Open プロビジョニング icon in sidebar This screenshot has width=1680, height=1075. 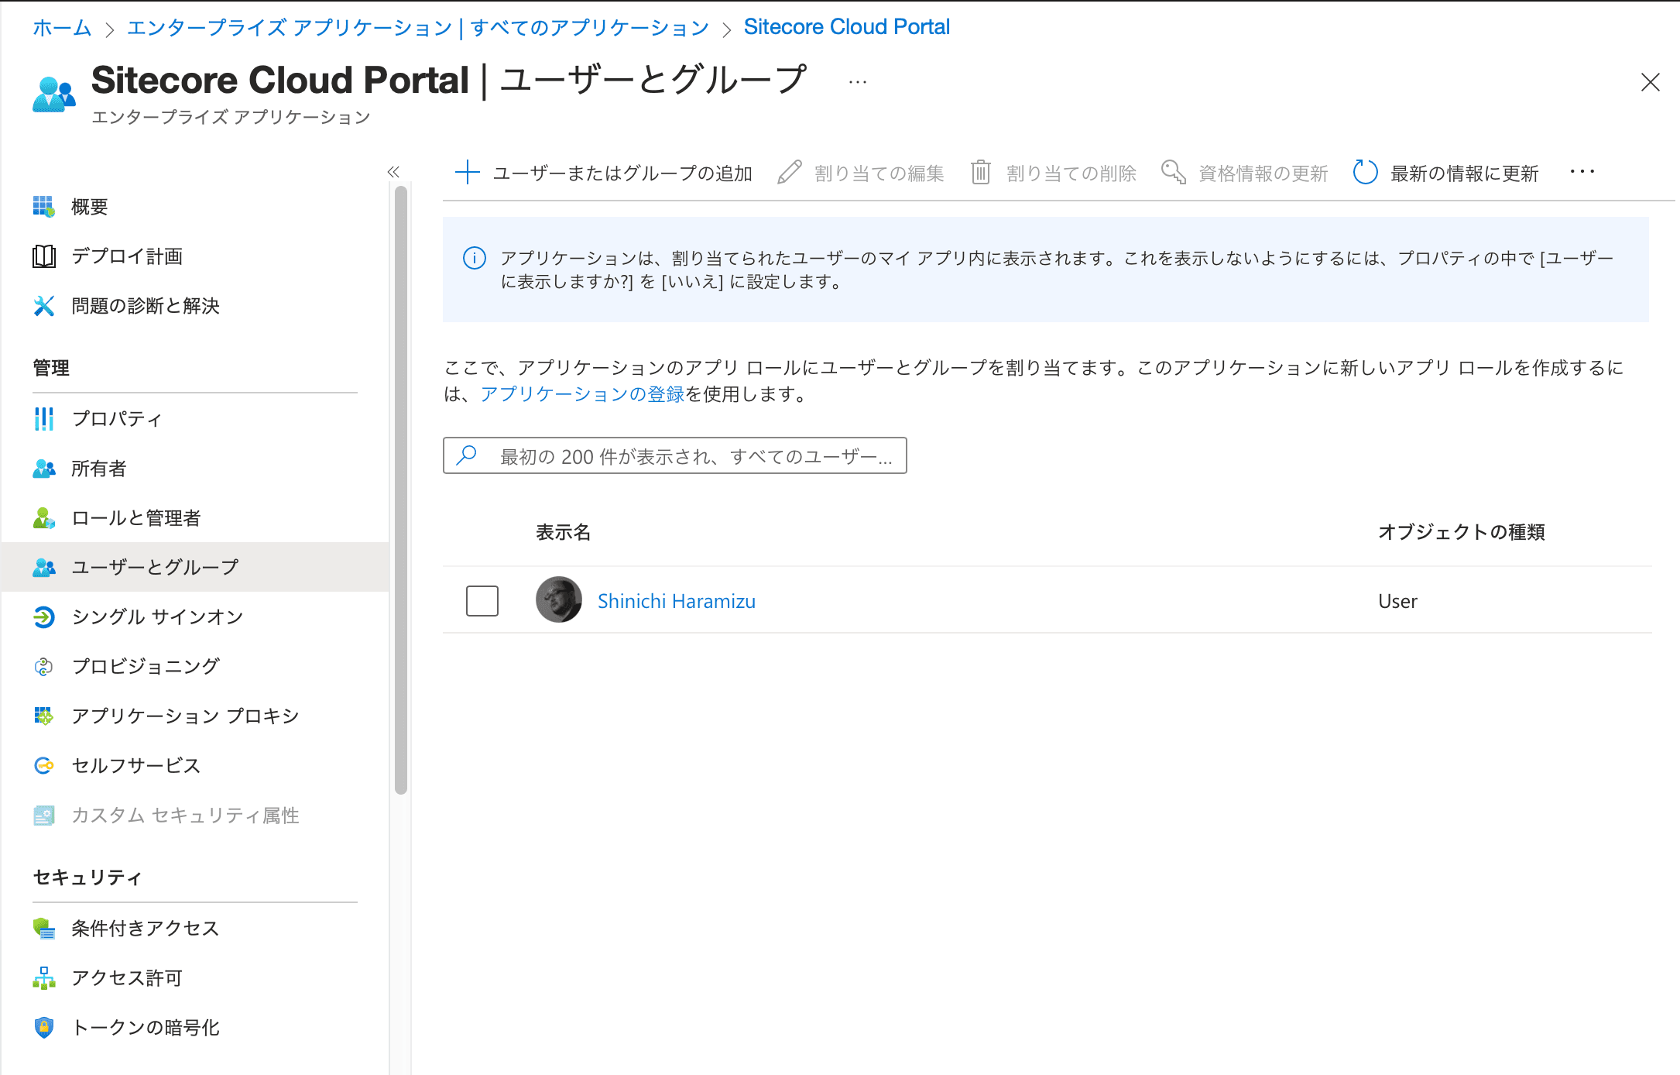(x=44, y=666)
